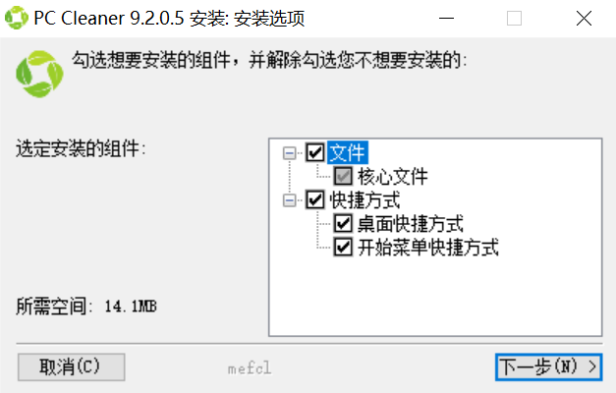Select the 桌面快捷方式 tree label
This screenshot has height=393, width=616.
pos(410,224)
